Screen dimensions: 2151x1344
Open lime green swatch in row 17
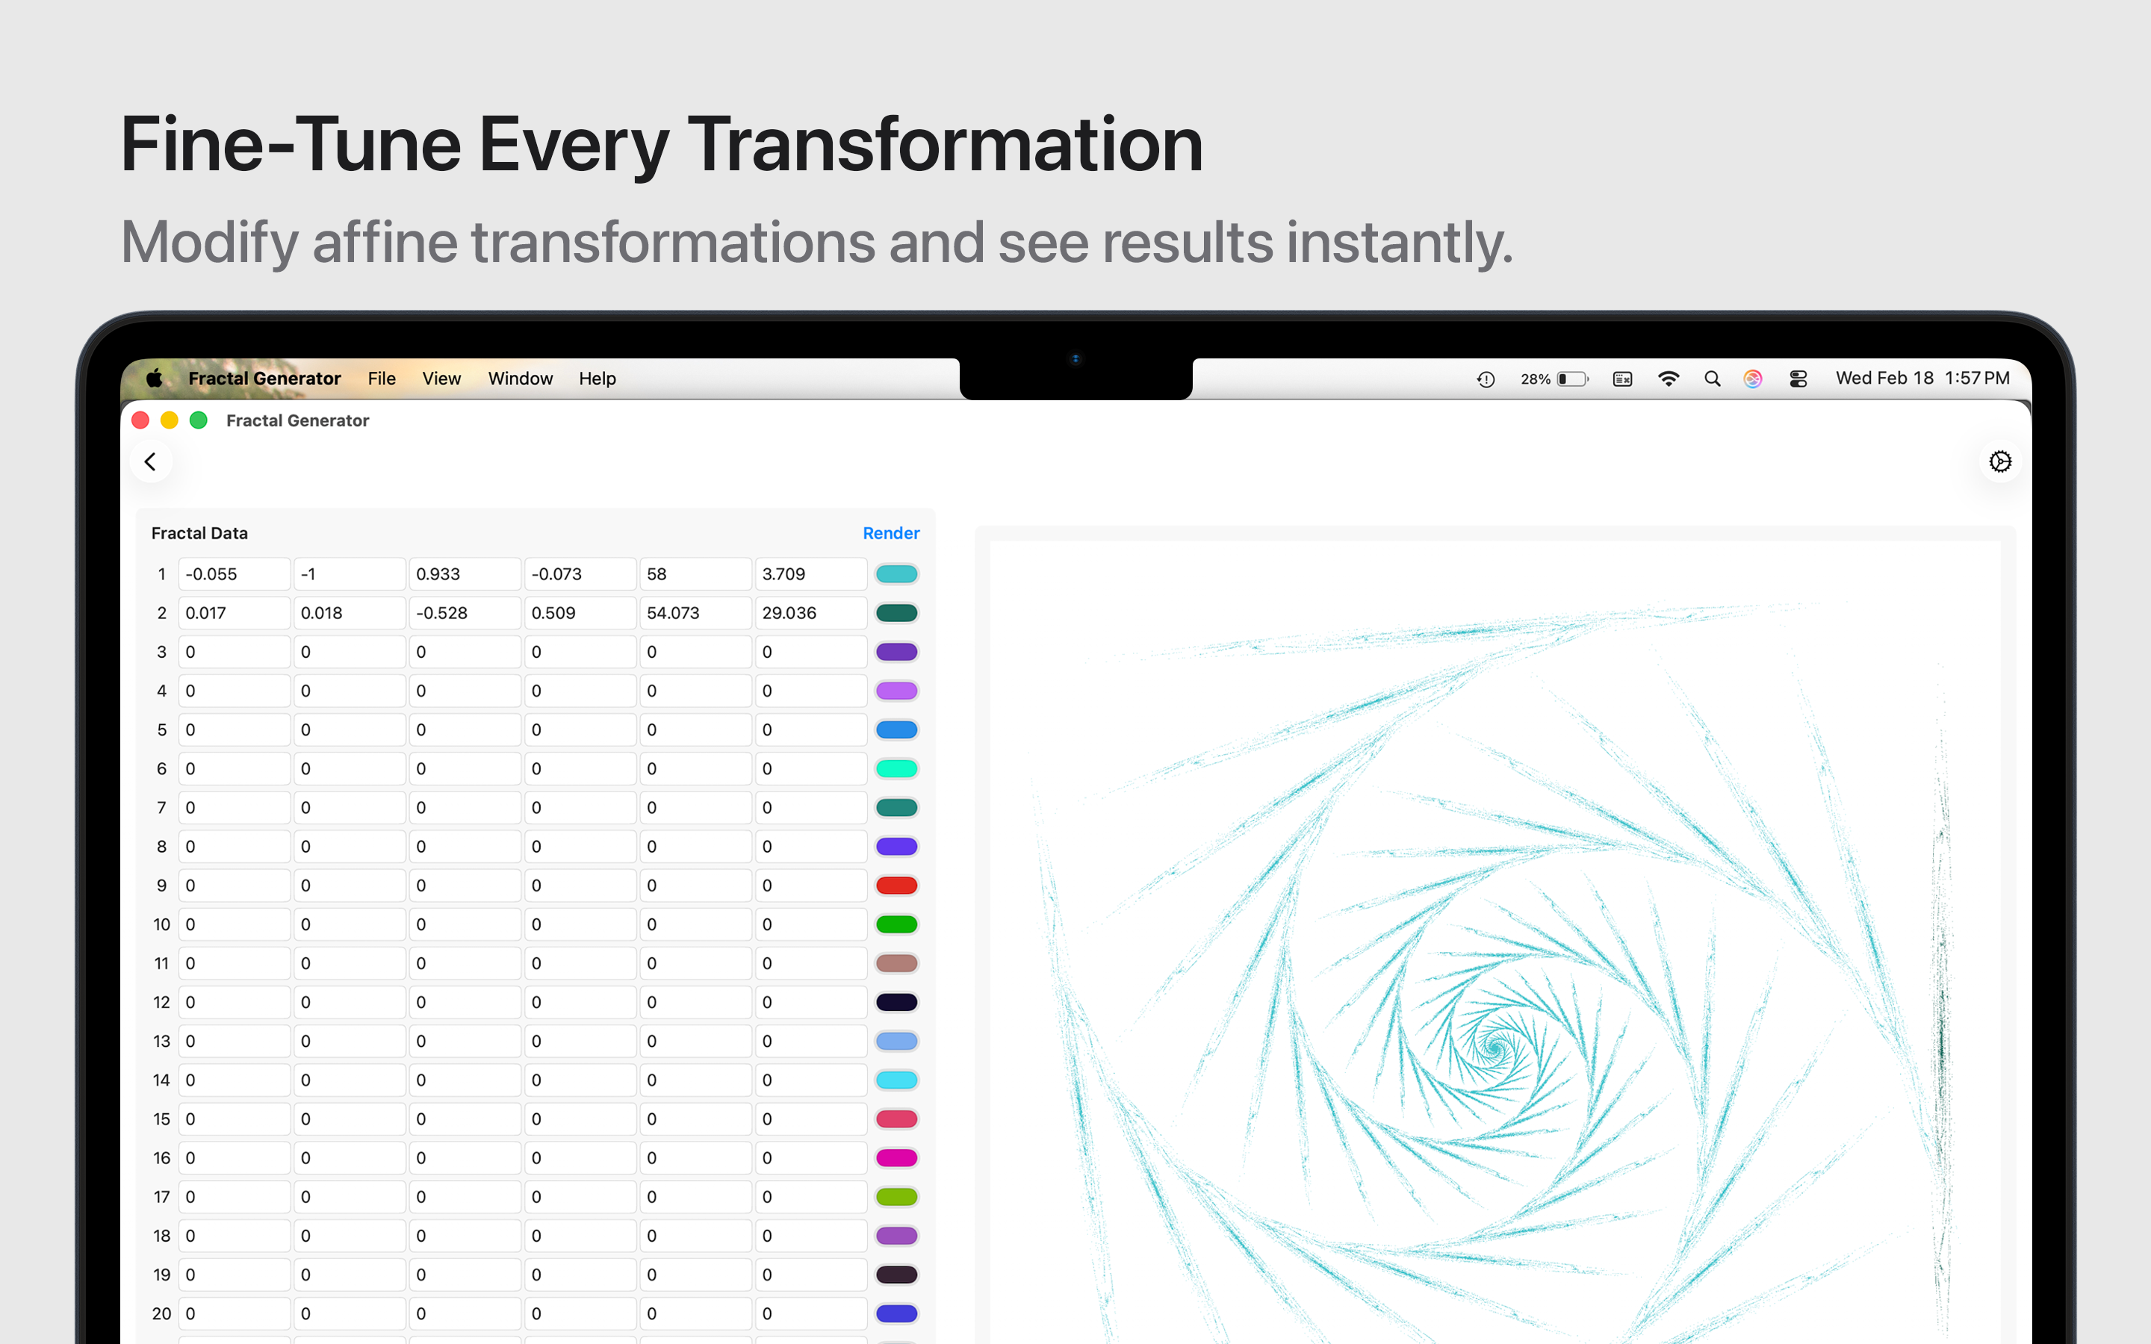tap(896, 1198)
